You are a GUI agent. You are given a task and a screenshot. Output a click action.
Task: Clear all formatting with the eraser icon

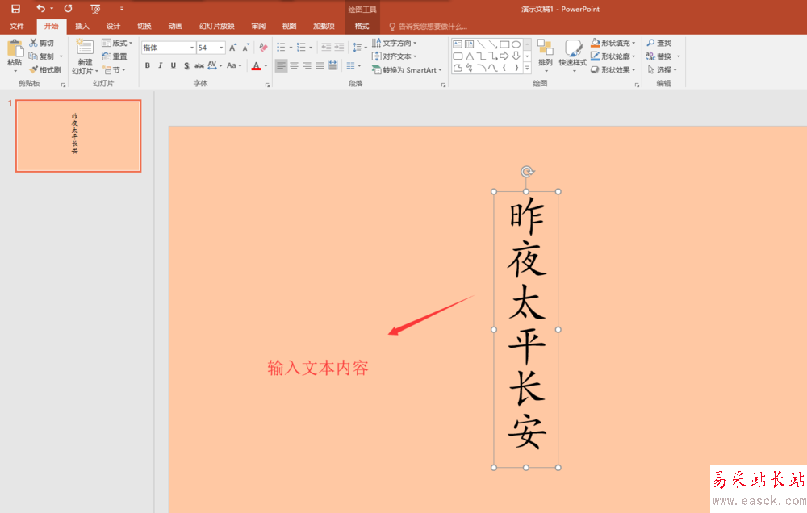pos(263,48)
